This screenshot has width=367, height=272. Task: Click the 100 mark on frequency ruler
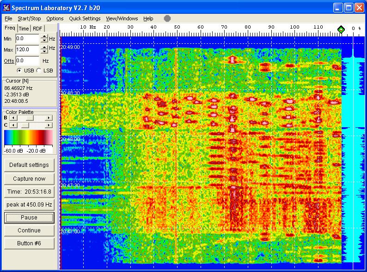click(294, 27)
